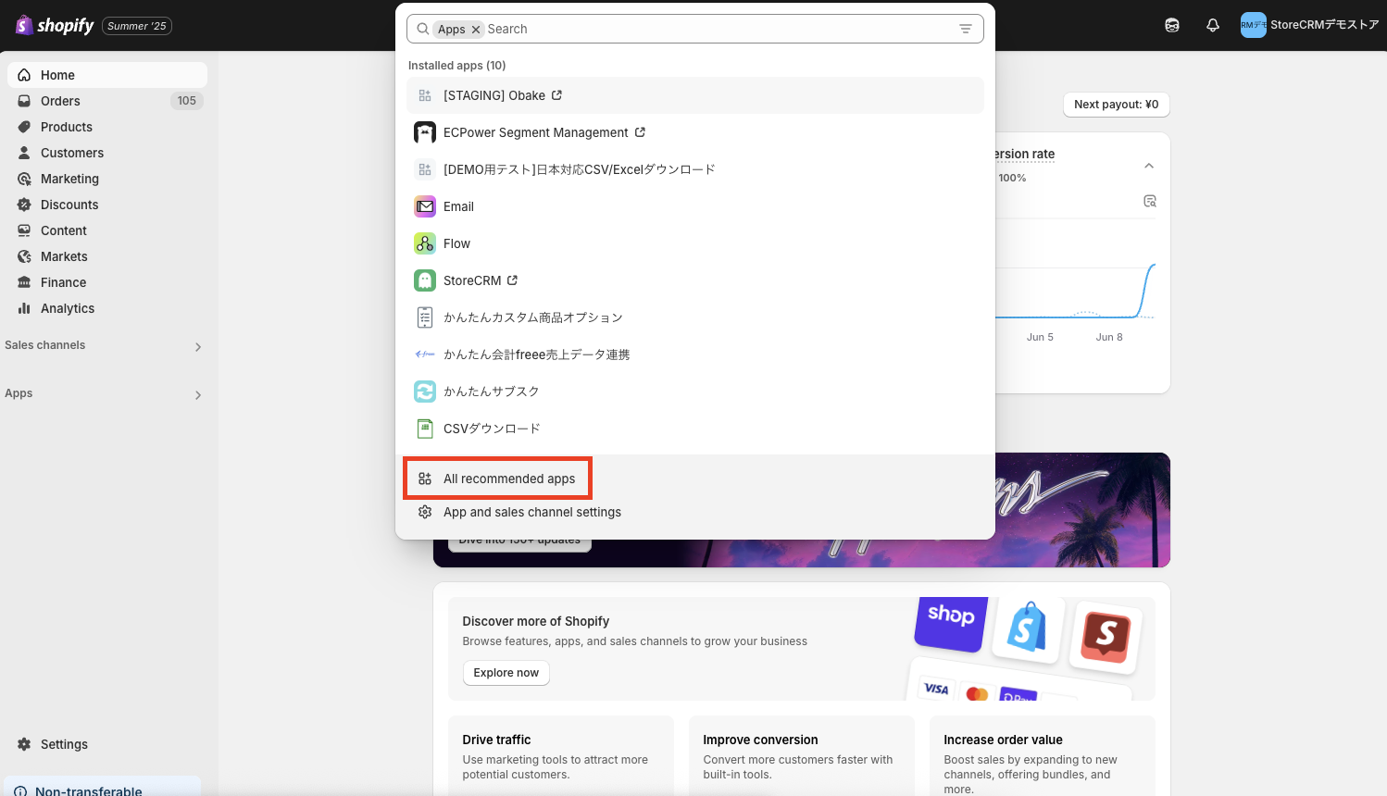Open the search filter options icon
Screen dimensions: 1387x796
point(966,29)
